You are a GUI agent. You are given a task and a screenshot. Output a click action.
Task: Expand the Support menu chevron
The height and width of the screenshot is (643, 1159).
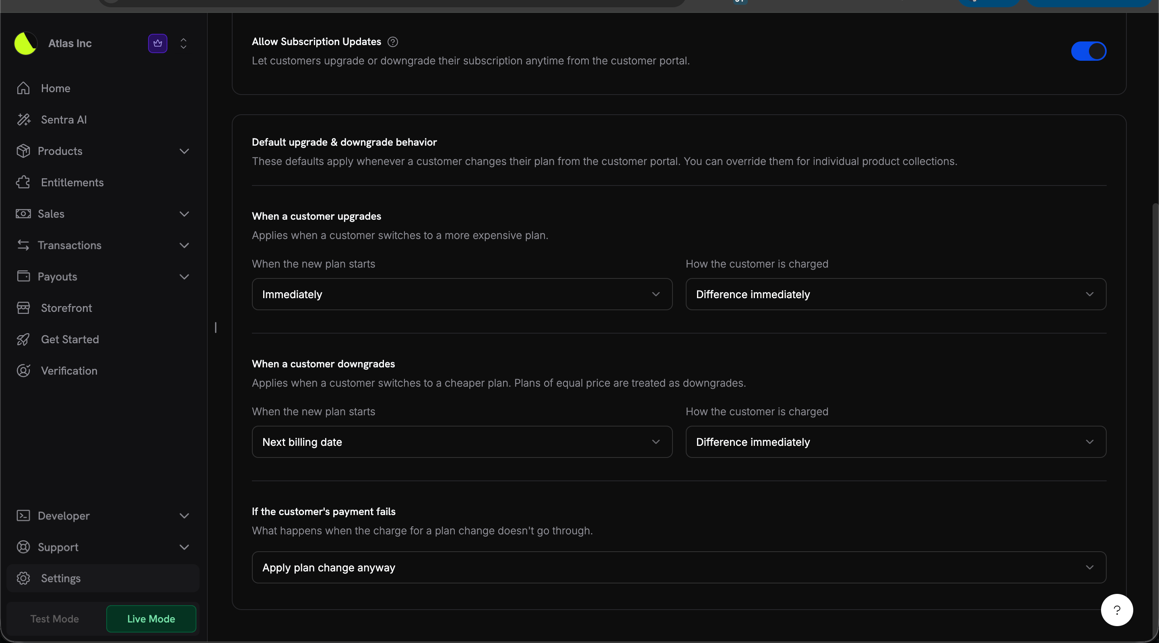(x=184, y=547)
